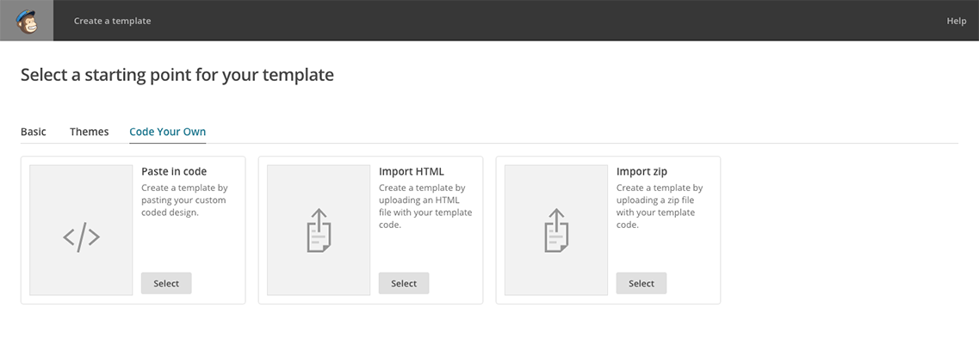Choose Select button for Import HTML
The width and height of the screenshot is (979, 339).
(403, 283)
